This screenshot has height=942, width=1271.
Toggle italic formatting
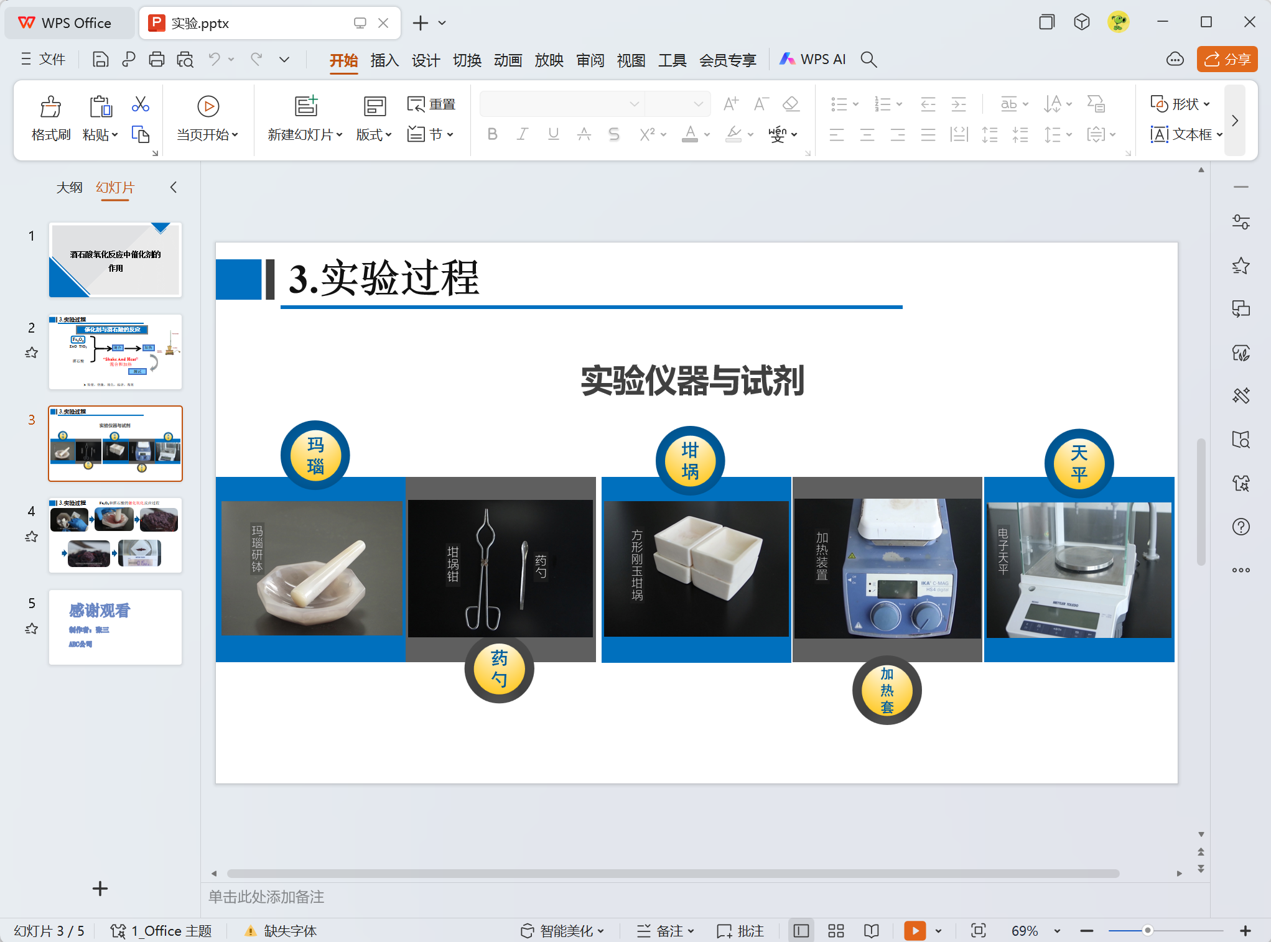point(523,134)
